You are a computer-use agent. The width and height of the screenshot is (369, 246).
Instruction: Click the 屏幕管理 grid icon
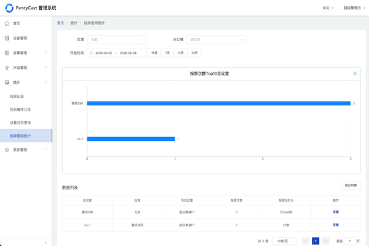(x=7, y=53)
